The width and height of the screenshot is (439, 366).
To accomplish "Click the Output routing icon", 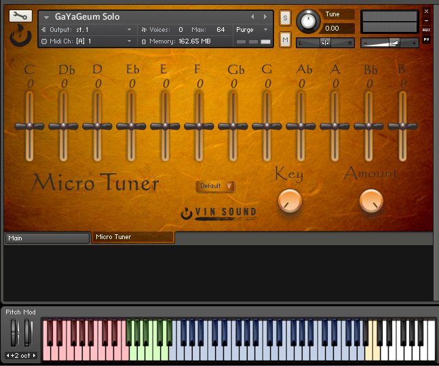I will click(43, 29).
